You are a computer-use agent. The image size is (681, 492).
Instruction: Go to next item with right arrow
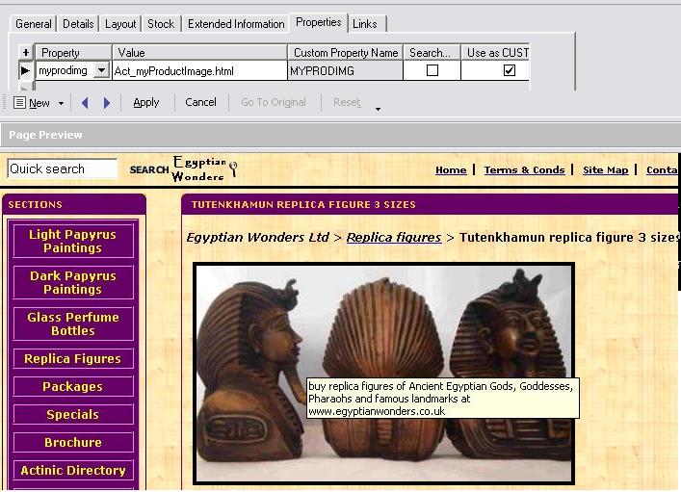tap(106, 103)
